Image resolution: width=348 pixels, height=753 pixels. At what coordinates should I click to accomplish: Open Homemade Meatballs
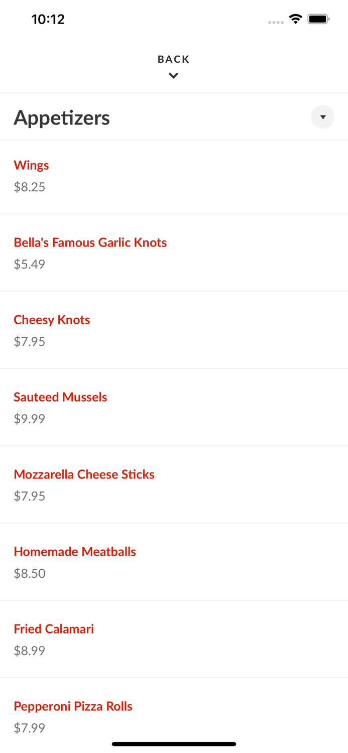pos(75,552)
